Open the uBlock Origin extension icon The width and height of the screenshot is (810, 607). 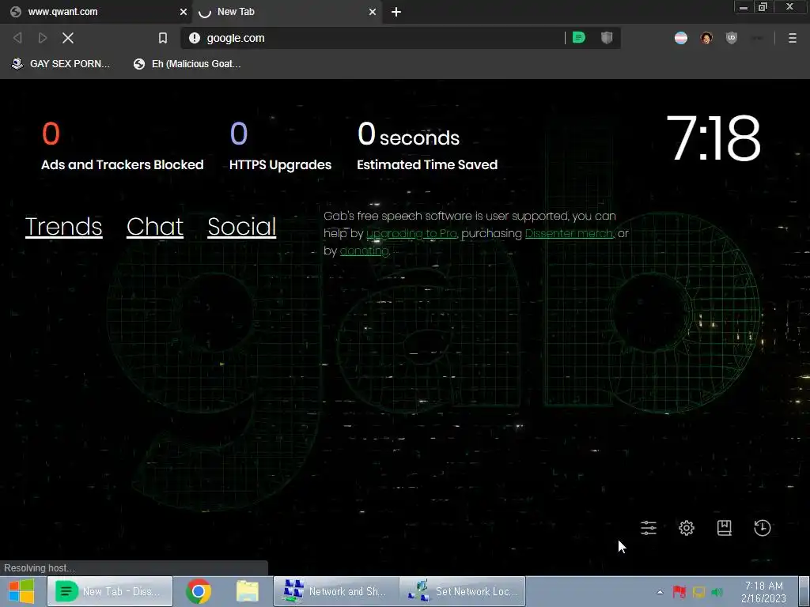(x=732, y=38)
